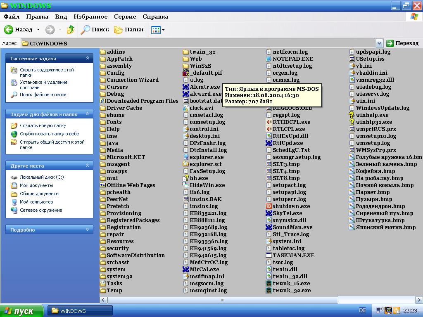Open the Справка menu
This screenshot has height=317, width=423.
(x=155, y=17)
